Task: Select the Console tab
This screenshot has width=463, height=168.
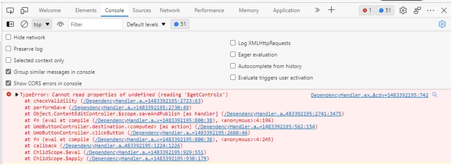Action: [x=115, y=10]
